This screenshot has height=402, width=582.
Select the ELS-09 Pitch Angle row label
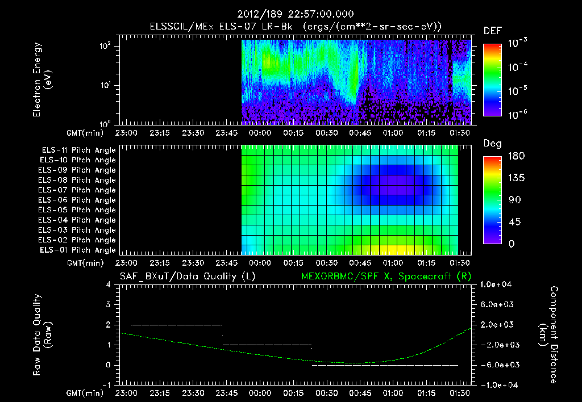(x=77, y=170)
